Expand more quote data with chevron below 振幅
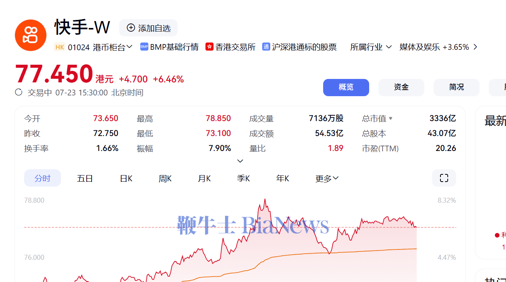The height and width of the screenshot is (282, 506). (240, 161)
